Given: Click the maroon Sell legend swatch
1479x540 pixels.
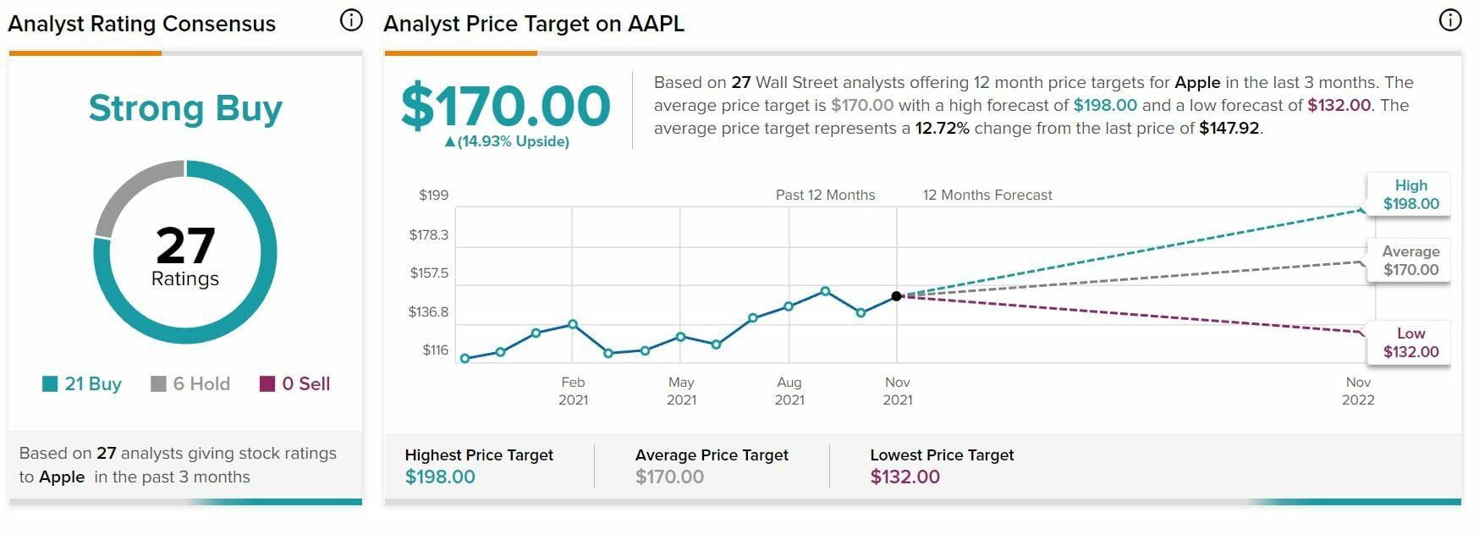Looking at the screenshot, I should coord(267,384).
